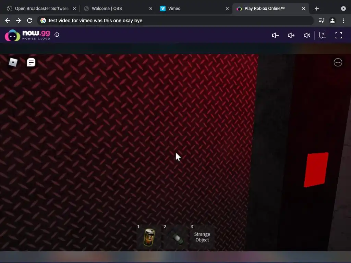351x263 pixels.
Task: Go forward with the browser forward arrow
Action: click(x=19, y=21)
